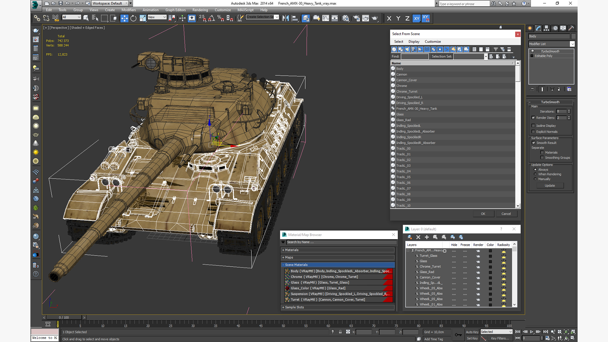Expand the Sample Slots group
Image resolution: width=608 pixels, height=342 pixels.
point(338,307)
